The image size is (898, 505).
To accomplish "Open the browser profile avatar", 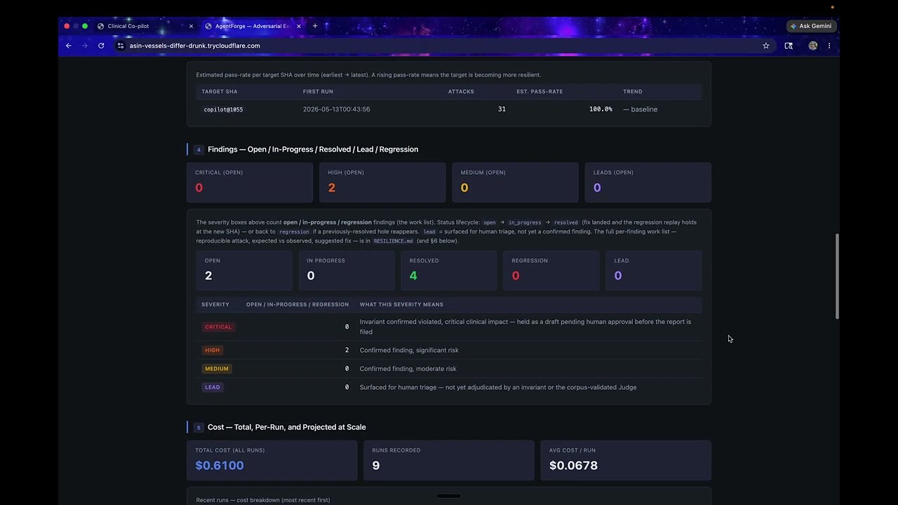I will click(813, 46).
